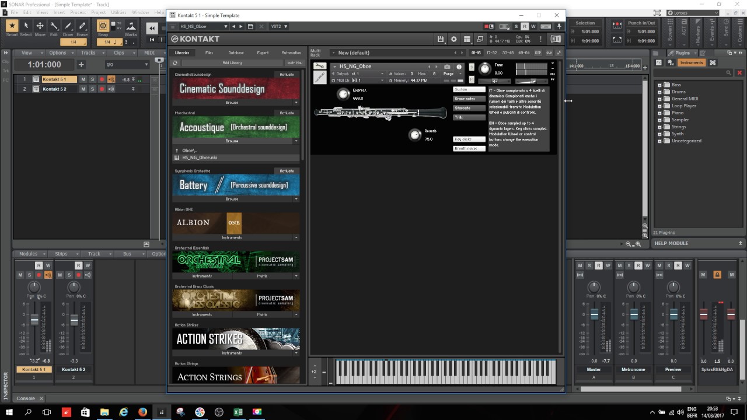This screenshot has height=420, width=747.
Task: Open the Console tab at bottom
Action: click(x=26, y=398)
